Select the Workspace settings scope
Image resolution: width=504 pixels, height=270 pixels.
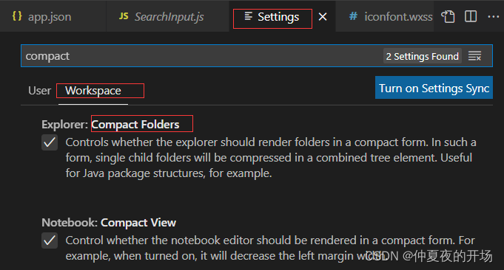93,91
